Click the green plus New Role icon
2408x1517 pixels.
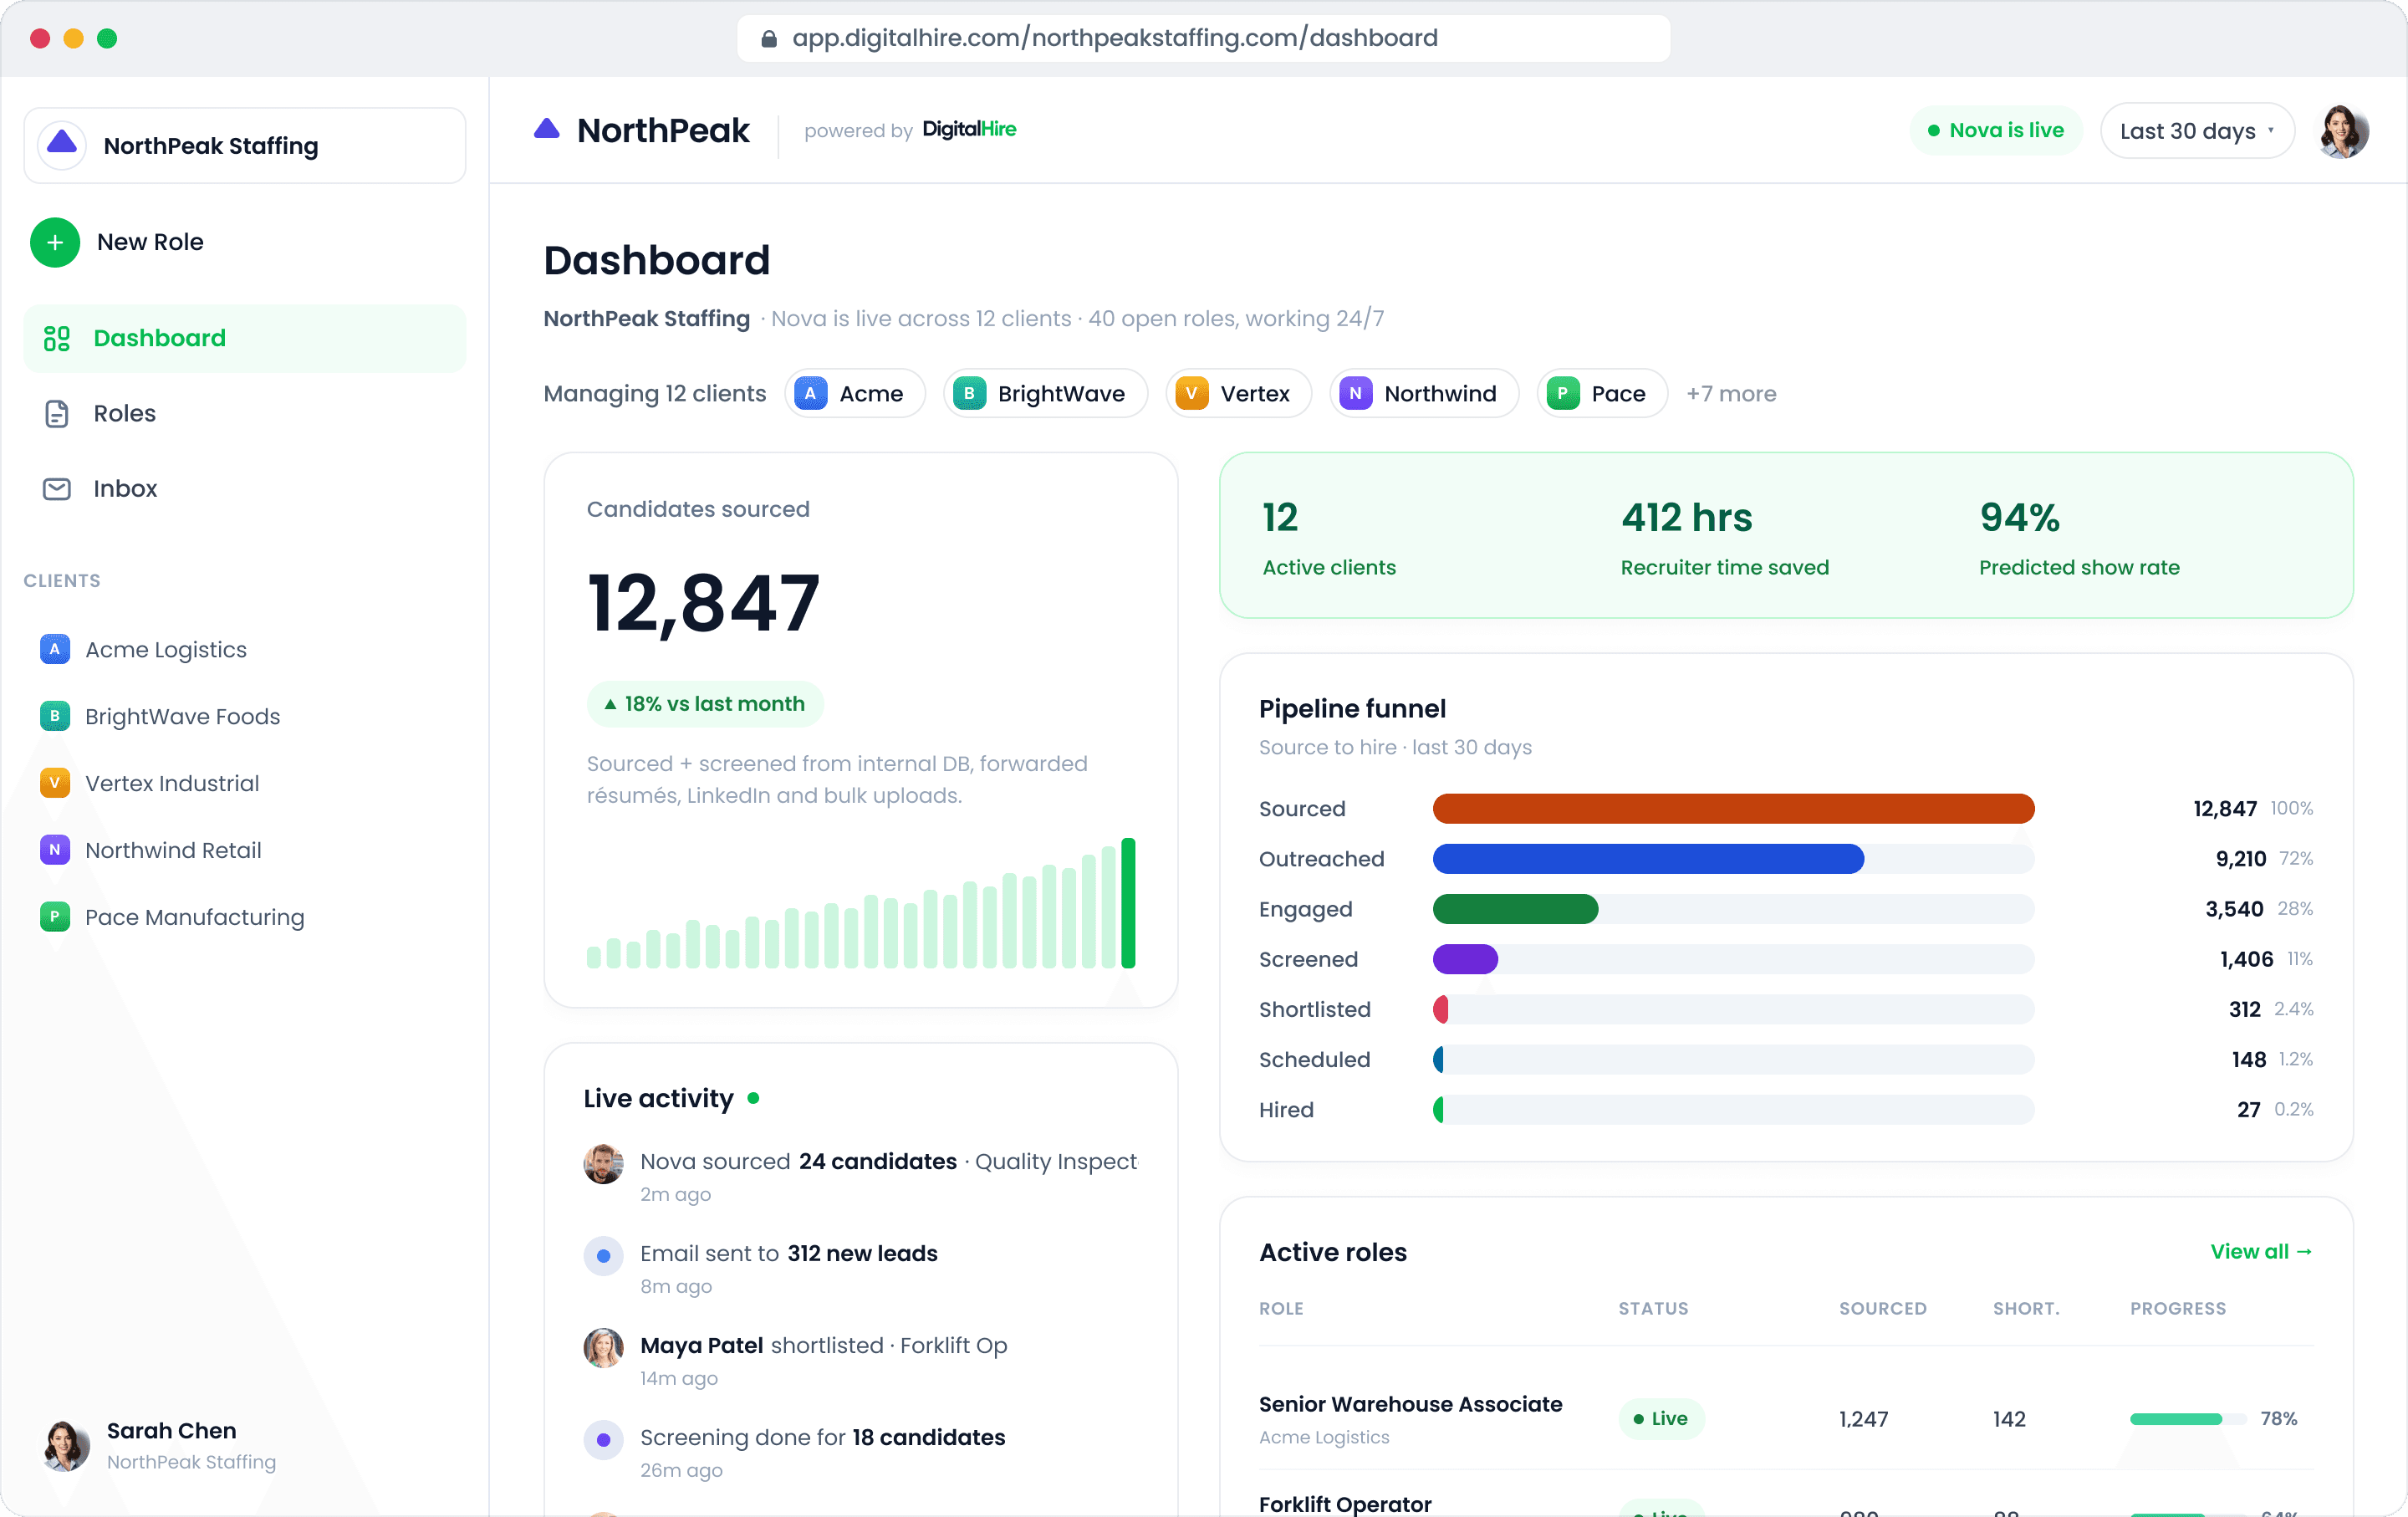(x=55, y=242)
